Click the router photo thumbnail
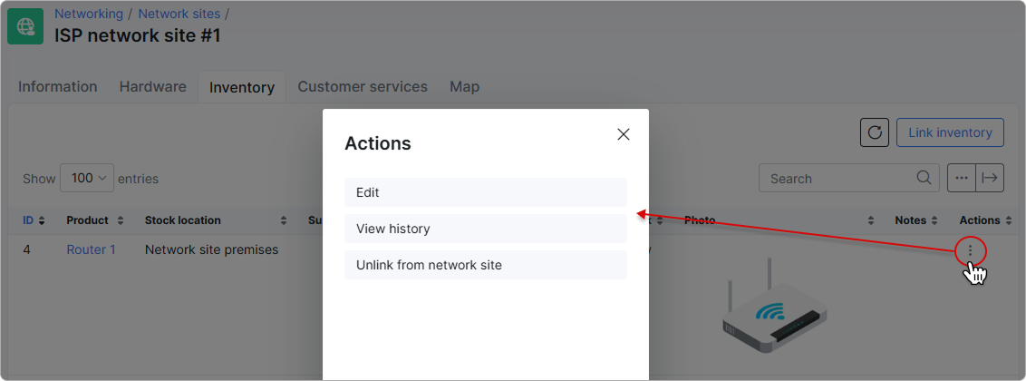 775,306
